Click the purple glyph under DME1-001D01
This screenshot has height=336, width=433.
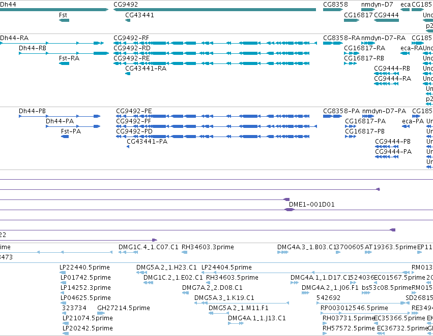290,210
